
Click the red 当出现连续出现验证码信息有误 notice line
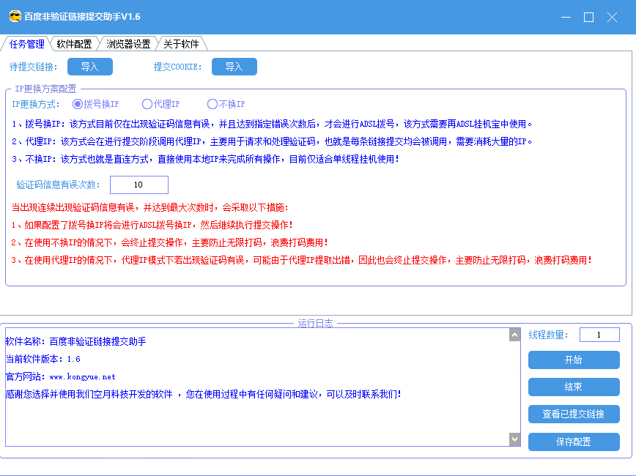150,207
